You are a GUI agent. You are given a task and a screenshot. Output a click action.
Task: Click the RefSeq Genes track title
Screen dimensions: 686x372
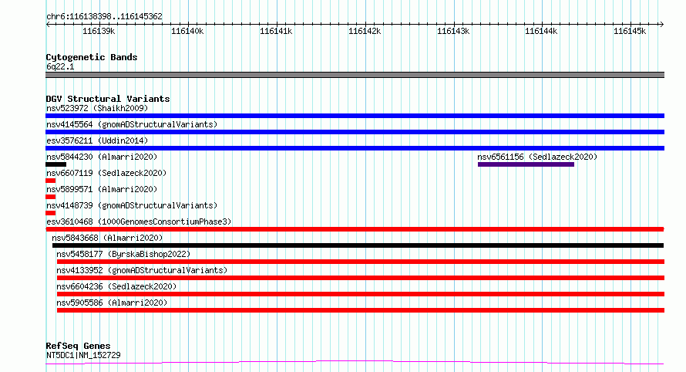click(78, 347)
